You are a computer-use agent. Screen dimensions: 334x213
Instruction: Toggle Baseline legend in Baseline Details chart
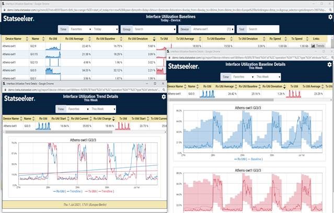pos(255,159)
